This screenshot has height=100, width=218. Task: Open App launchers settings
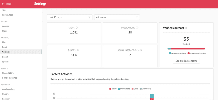tap(9, 89)
